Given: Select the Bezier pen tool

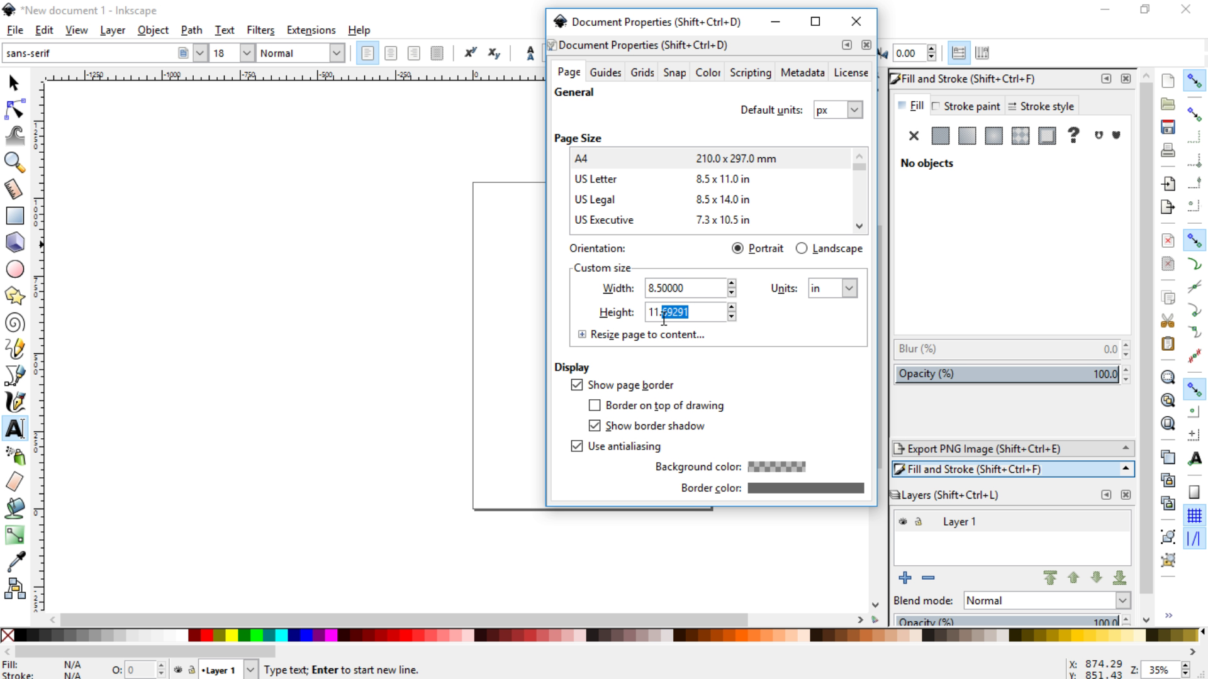Looking at the screenshot, I should pyautogui.click(x=14, y=375).
